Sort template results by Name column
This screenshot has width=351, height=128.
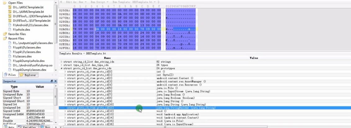pos(107,58)
